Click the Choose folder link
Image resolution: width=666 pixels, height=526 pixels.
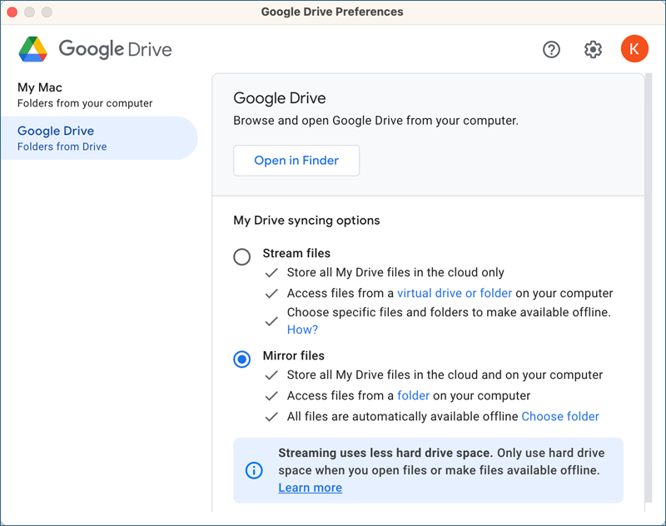click(559, 416)
